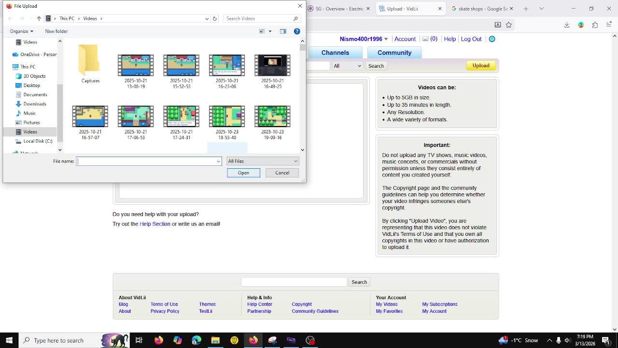Open OBS Studio from the taskbar
Screen dimensions: 618x348
[x=309, y=340]
